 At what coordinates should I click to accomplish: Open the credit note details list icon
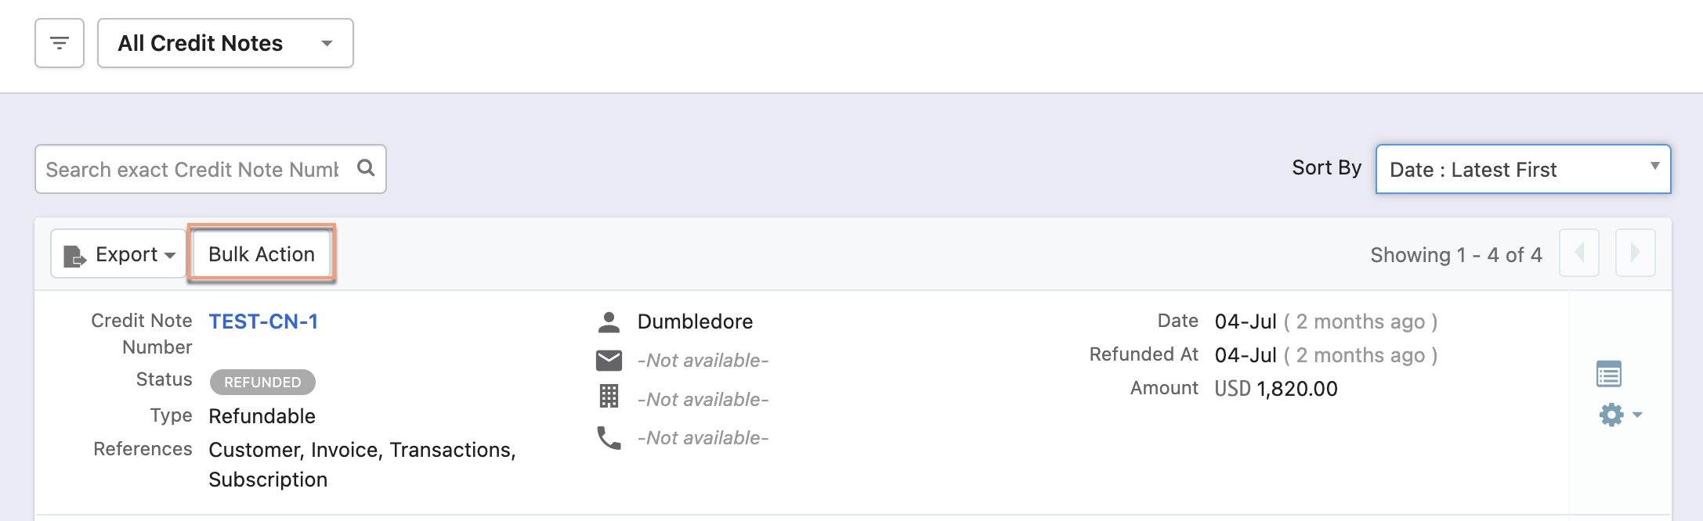click(1609, 374)
